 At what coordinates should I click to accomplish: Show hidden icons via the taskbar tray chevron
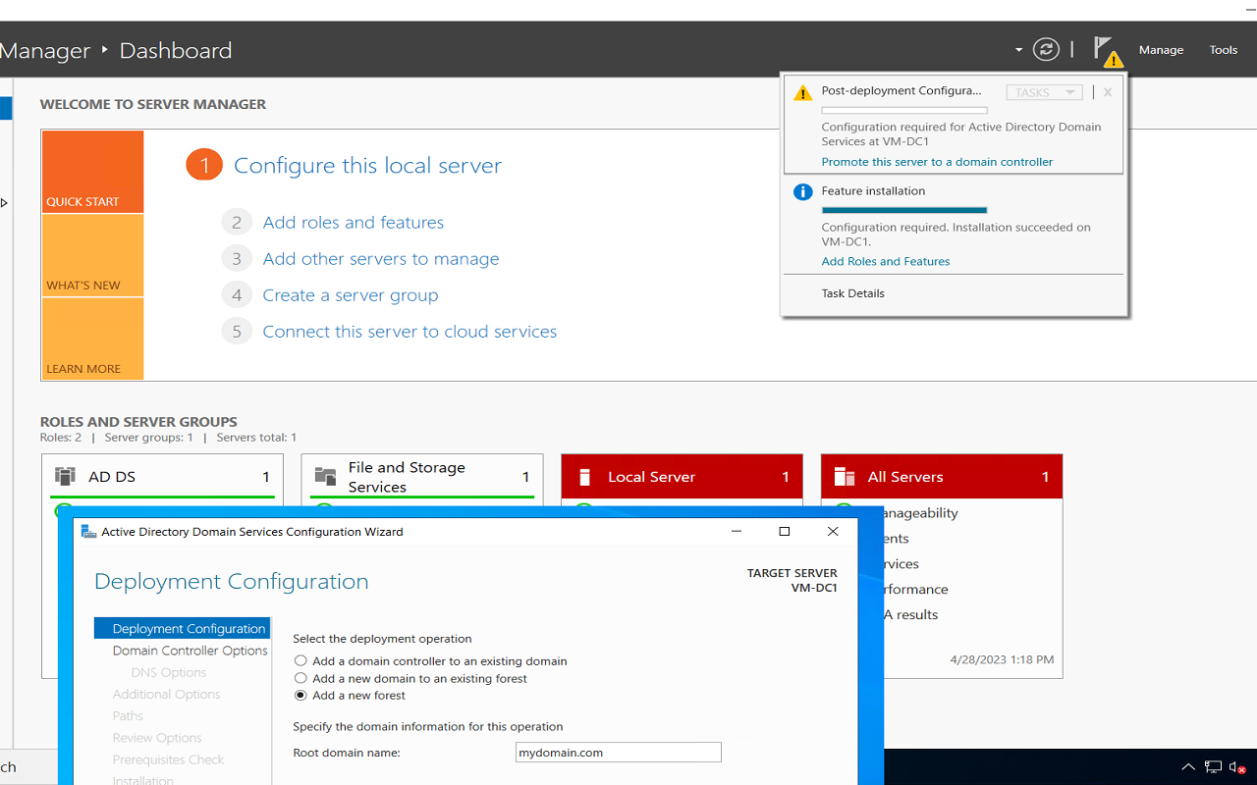tap(1188, 767)
